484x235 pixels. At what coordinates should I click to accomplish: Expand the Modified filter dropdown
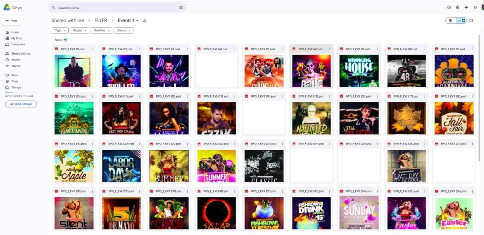[102, 30]
